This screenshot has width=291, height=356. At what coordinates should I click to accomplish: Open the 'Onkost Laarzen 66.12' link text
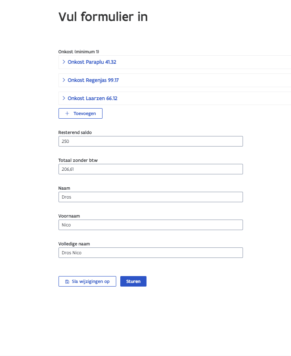tap(92, 98)
